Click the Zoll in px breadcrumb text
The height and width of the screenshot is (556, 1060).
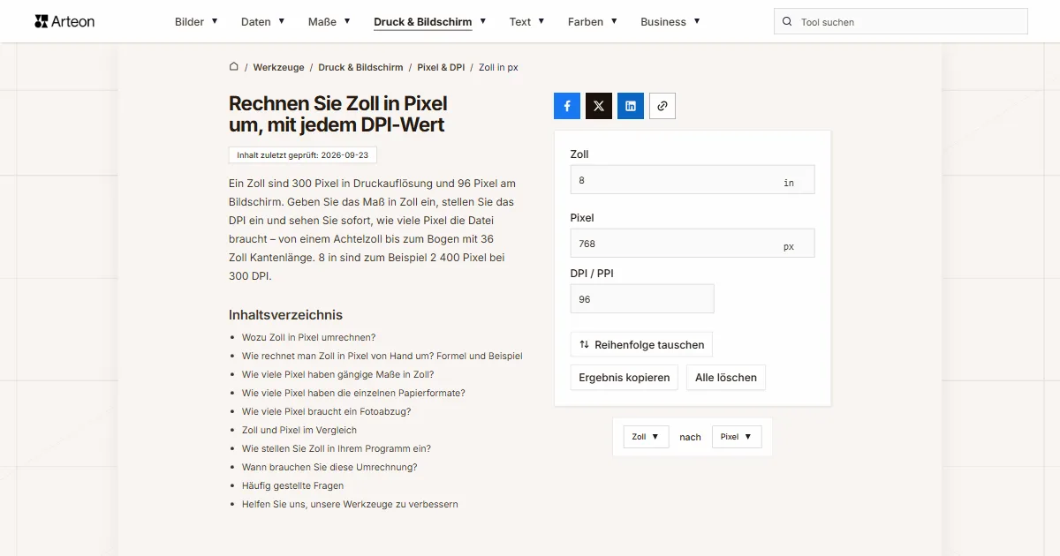coord(498,67)
